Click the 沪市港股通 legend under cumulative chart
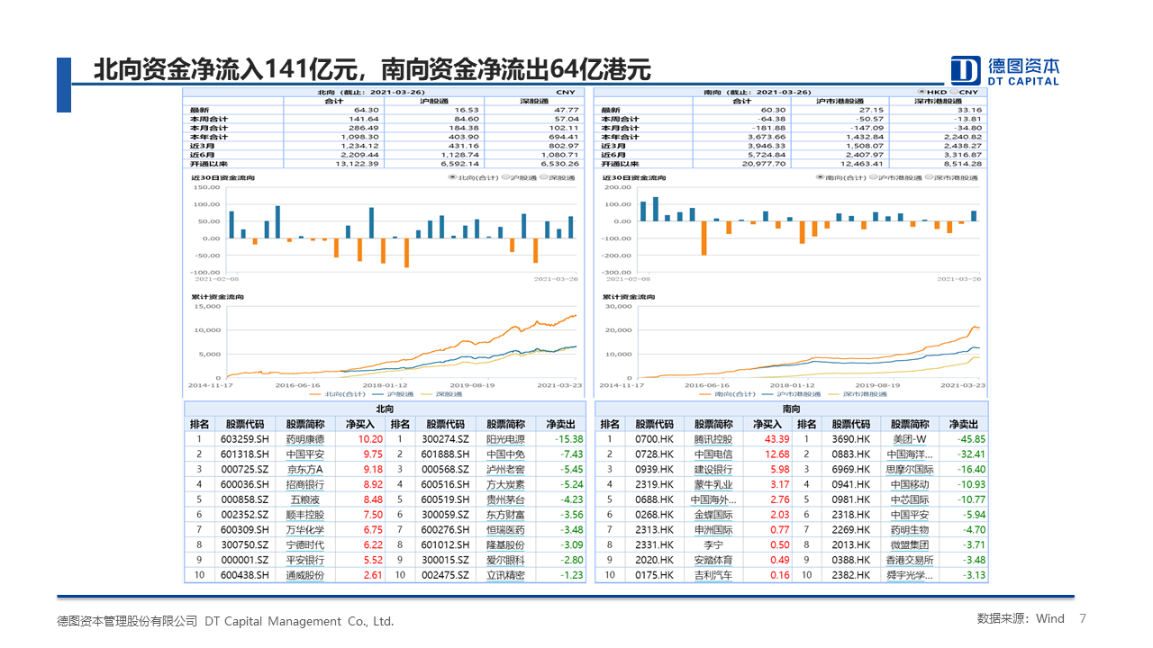The height and width of the screenshot is (648, 1153). [792, 393]
